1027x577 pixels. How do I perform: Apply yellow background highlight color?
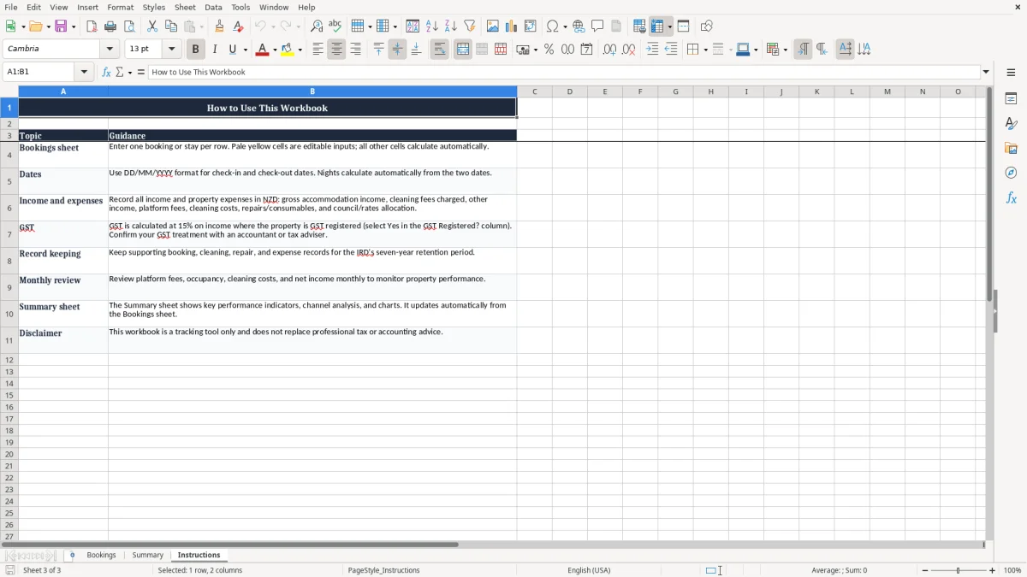coord(287,50)
